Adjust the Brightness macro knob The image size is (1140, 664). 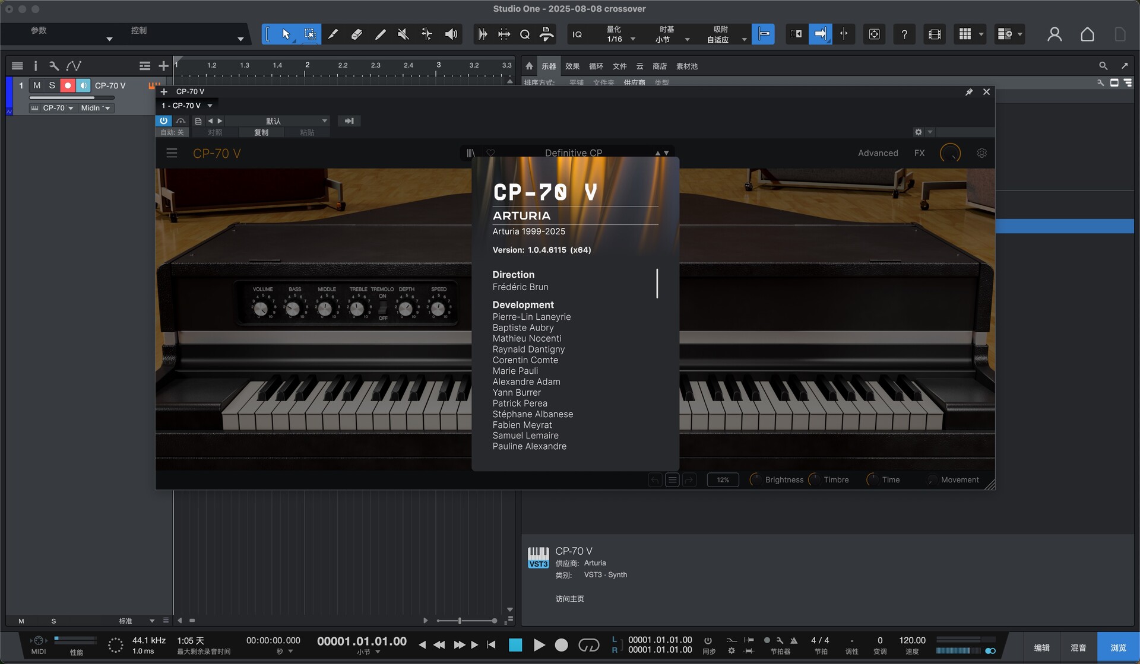(x=756, y=479)
